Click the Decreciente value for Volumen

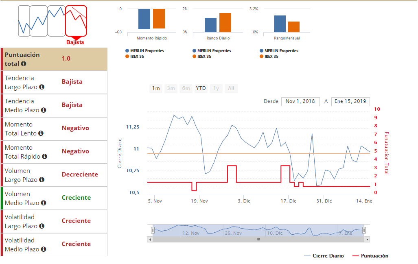point(80,175)
